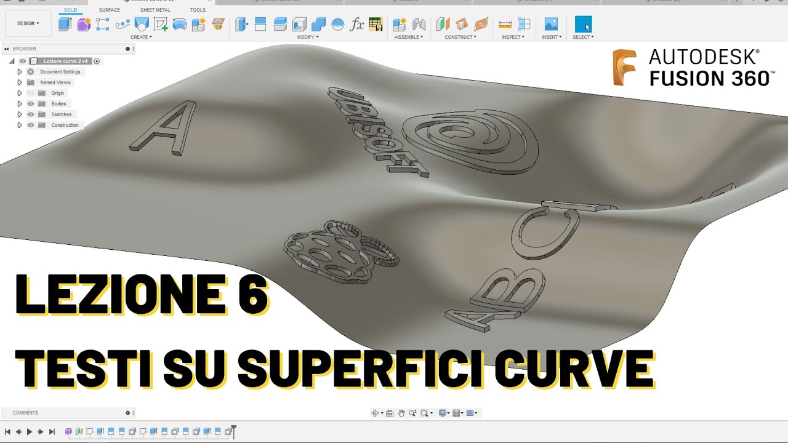
Task: Click the half-sphere icon in Modify group
Action: [337, 24]
